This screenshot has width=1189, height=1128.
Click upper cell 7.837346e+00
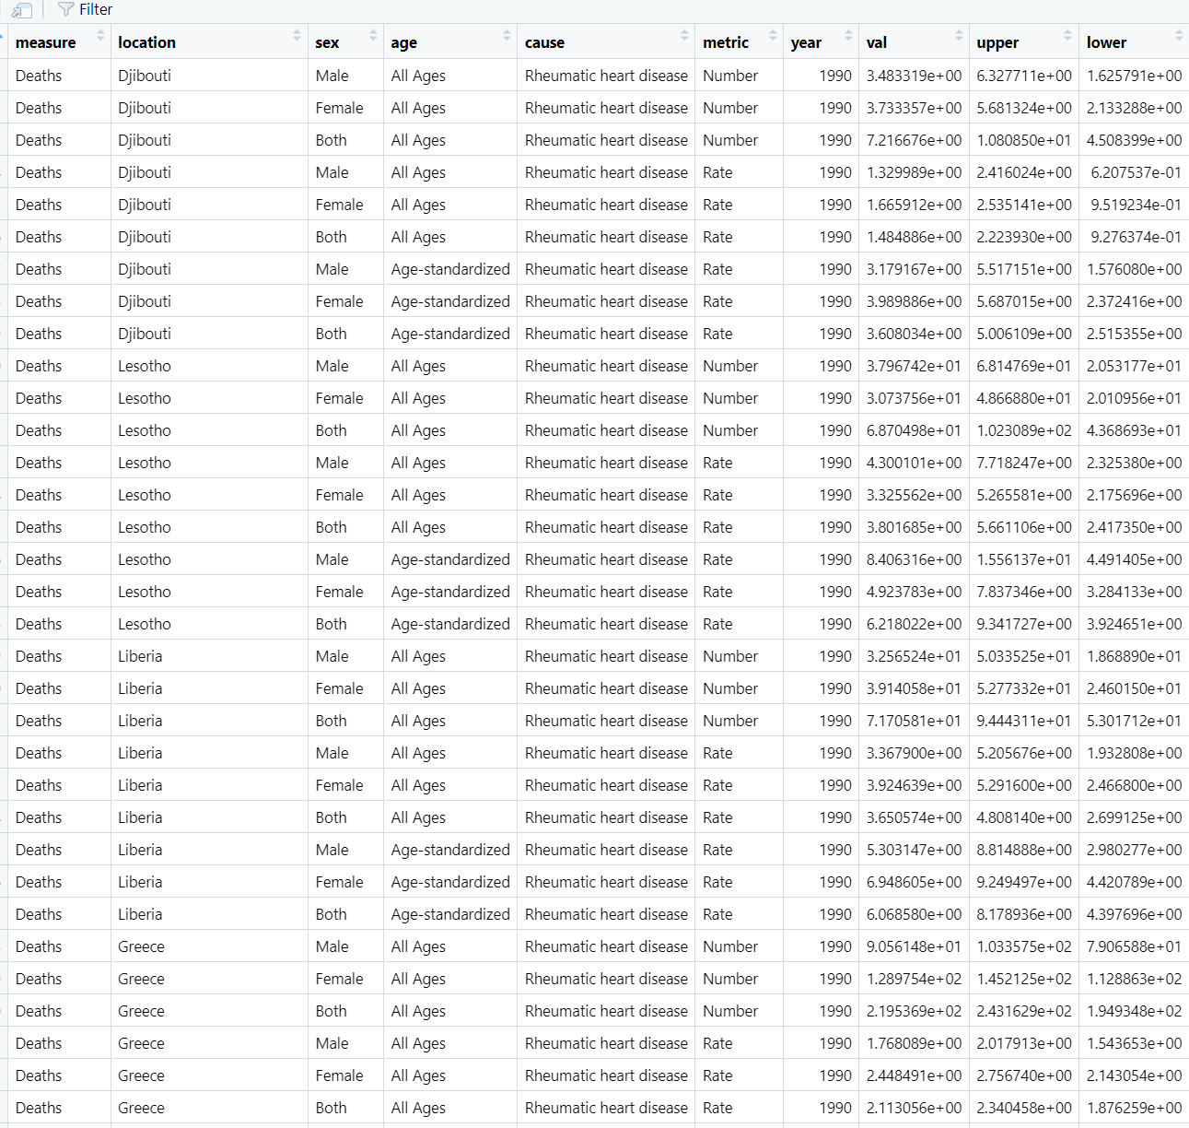tap(1024, 592)
